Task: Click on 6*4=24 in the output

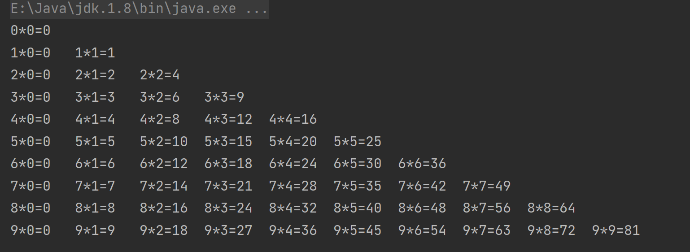Action: (293, 164)
